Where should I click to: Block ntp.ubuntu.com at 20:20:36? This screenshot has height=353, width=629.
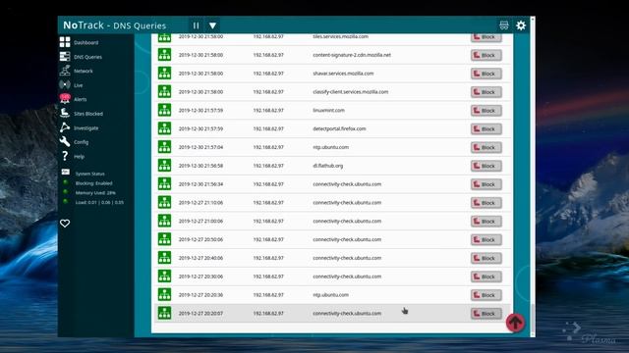pyautogui.click(x=486, y=295)
